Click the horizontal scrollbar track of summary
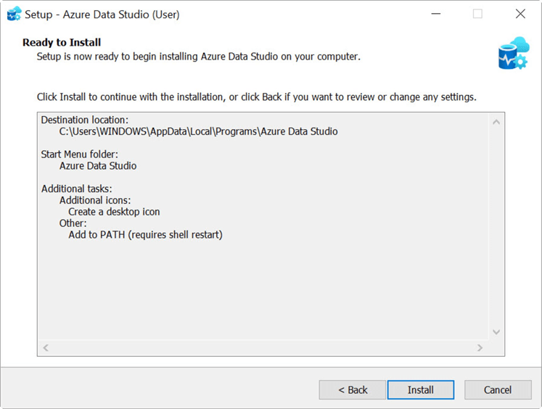Screen dimensions: 542x409 [263, 347]
